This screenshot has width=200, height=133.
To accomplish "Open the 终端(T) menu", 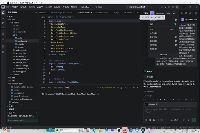I will (x=66, y=7).
